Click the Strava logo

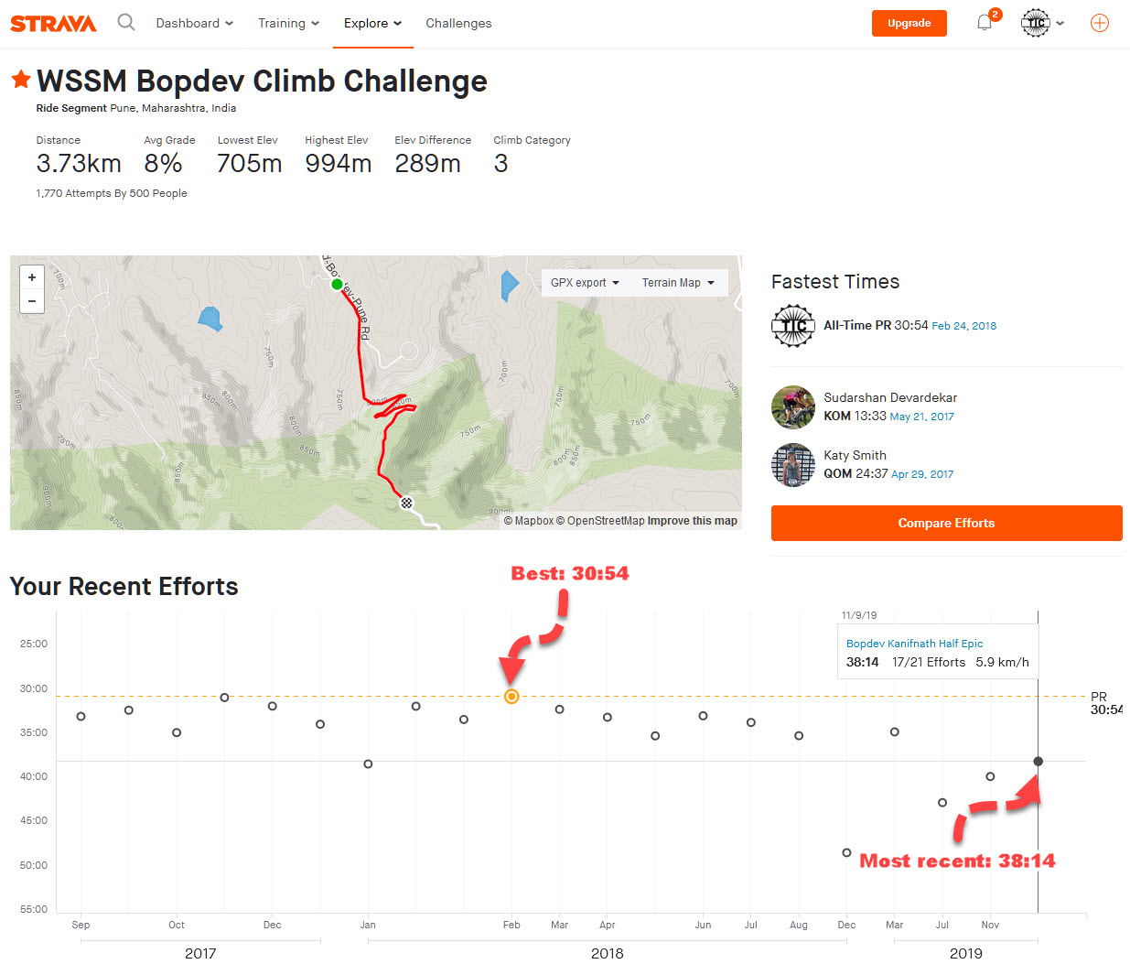53,24
